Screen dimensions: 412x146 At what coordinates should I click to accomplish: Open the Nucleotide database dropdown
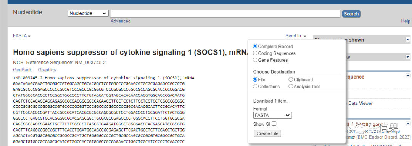click(88, 13)
